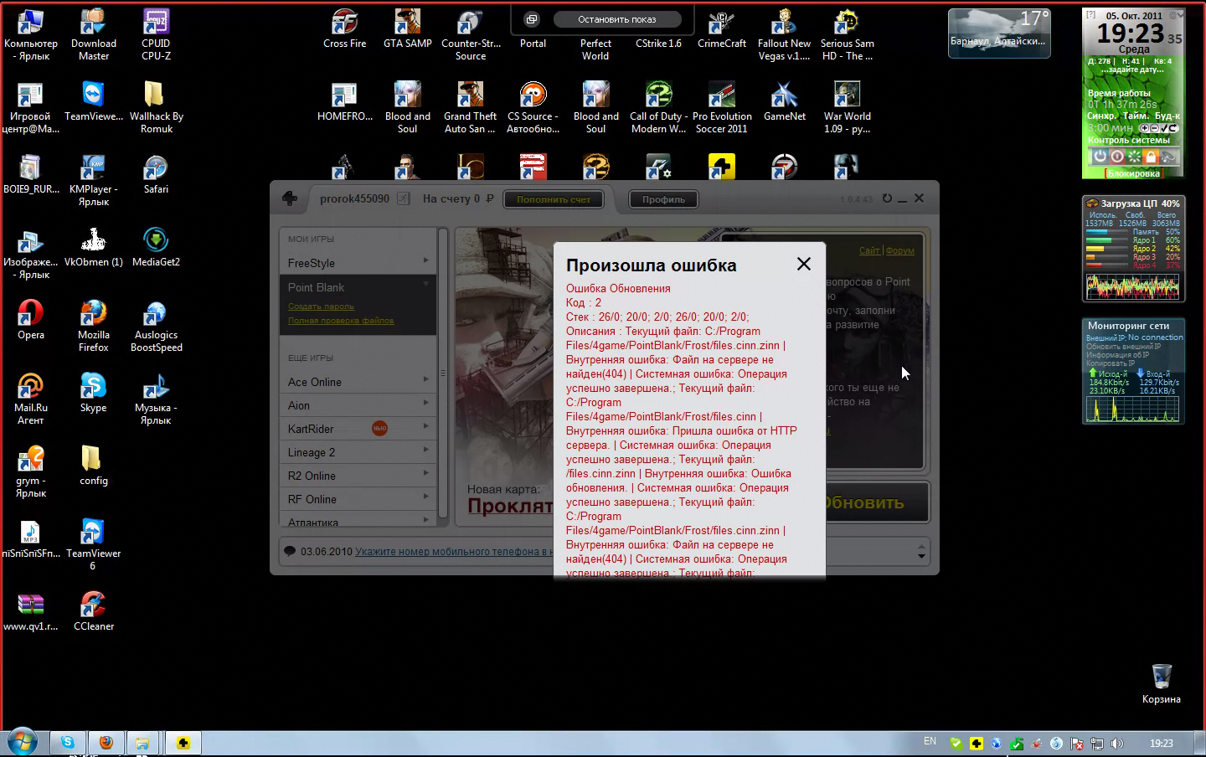Open the CCleaner desktop icon
This screenshot has height=757, width=1206.
click(x=93, y=610)
